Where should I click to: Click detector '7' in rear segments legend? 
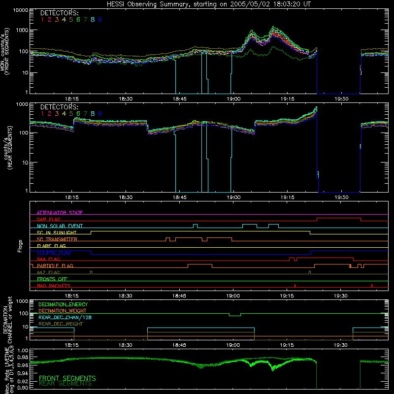85,114
